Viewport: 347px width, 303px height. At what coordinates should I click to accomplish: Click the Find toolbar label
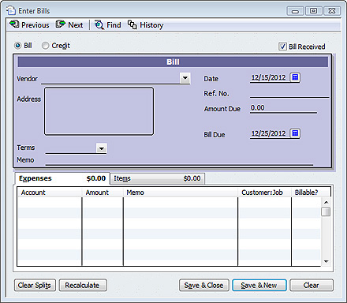click(114, 25)
